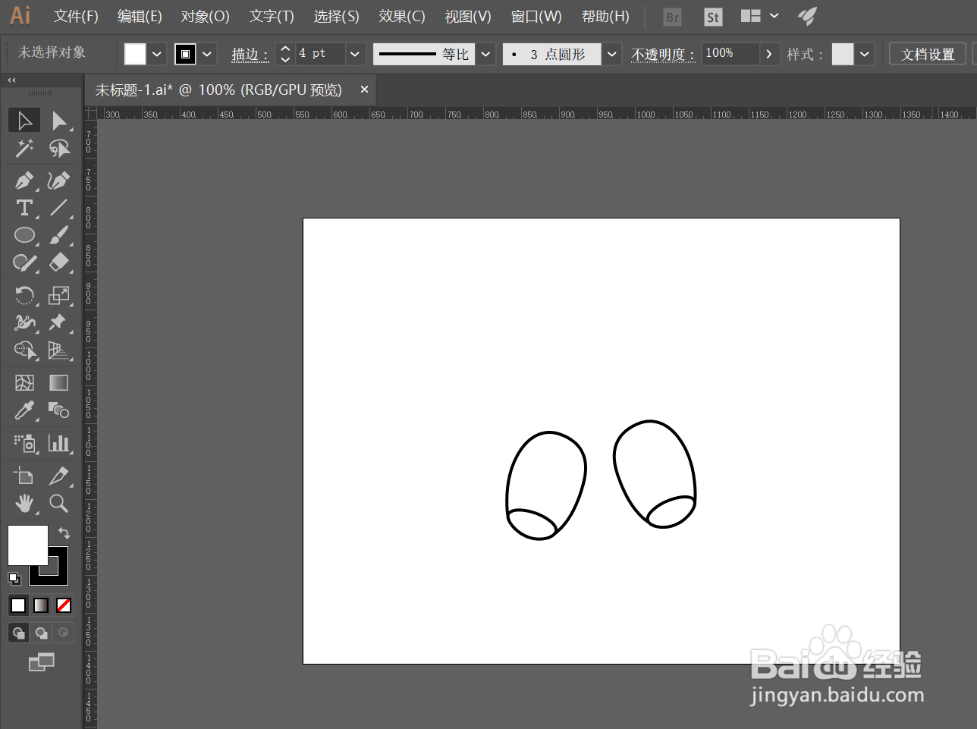Open the arrange documents workspace dropdown

click(x=759, y=16)
